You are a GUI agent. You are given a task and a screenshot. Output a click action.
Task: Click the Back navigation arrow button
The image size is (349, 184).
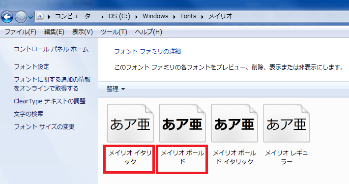pyautogui.click(x=7, y=17)
